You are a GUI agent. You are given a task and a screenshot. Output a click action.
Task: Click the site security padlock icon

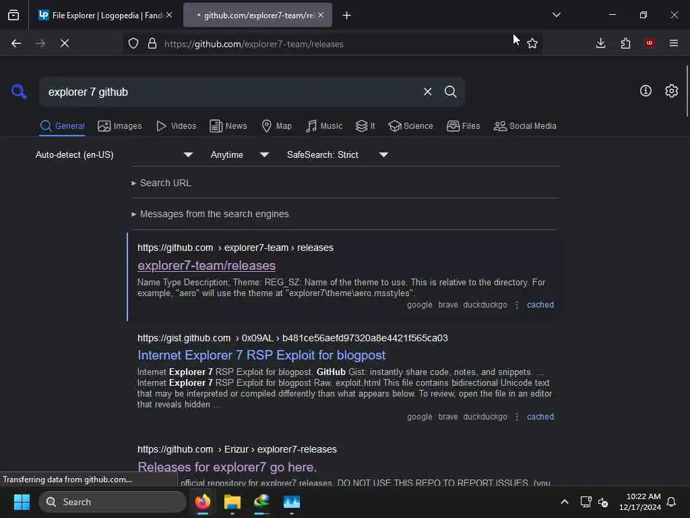pos(152,44)
